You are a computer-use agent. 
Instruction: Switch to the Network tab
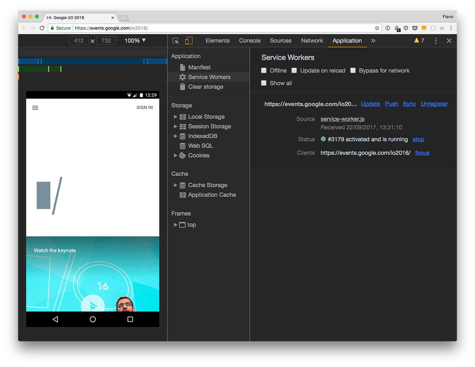[x=312, y=40]
